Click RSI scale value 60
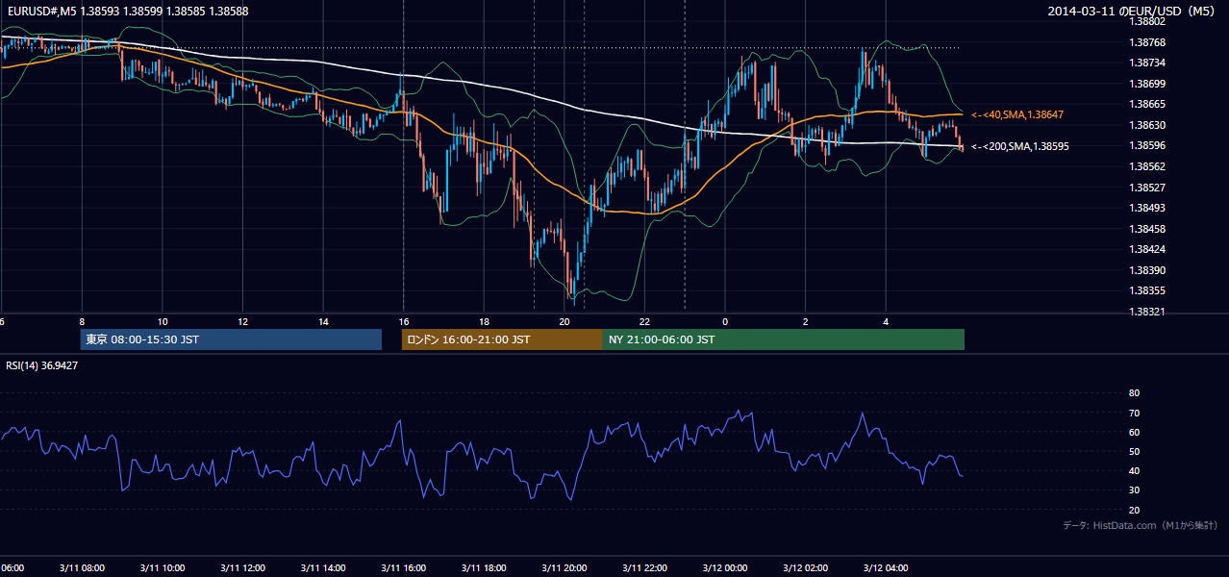The height and width of the screenshot is (577, 1229). (x=1135, y=433)
